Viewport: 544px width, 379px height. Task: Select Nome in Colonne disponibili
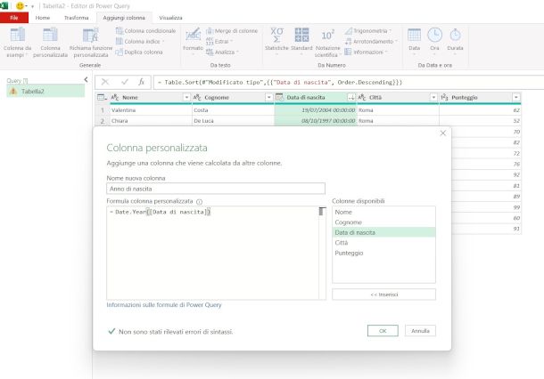(x=383, y=212)
